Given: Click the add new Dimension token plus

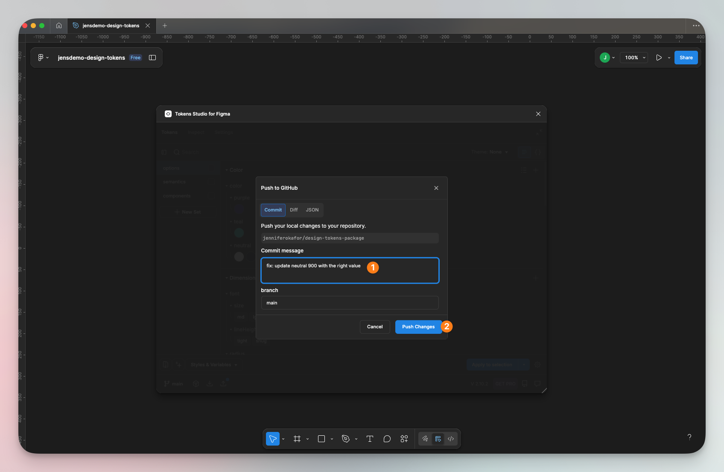Looking at the screenshot, I should click(536, 278).
